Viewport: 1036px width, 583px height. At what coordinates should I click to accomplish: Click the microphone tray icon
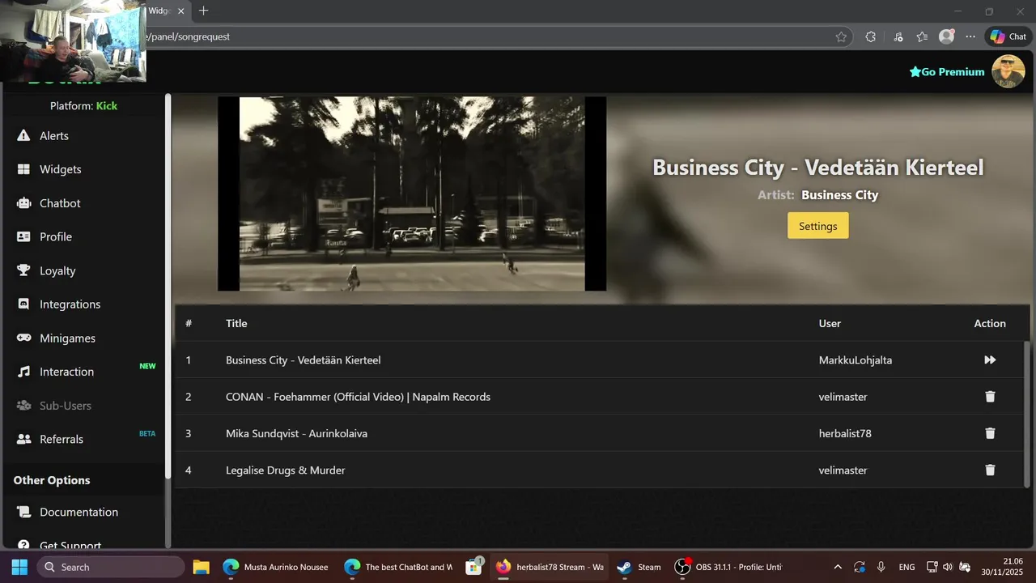point(881,567)
